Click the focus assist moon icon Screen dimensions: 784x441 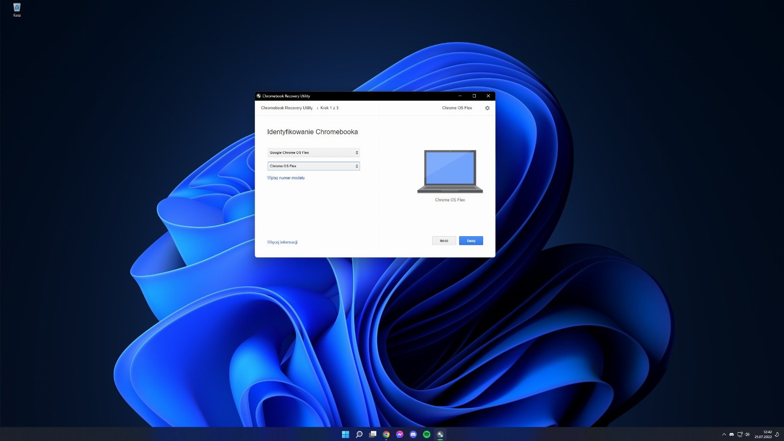click(777, 434)
